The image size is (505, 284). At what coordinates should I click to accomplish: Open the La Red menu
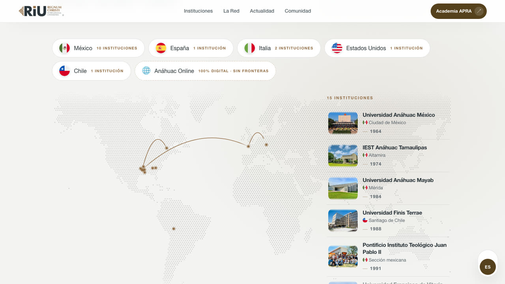(231, 11)
